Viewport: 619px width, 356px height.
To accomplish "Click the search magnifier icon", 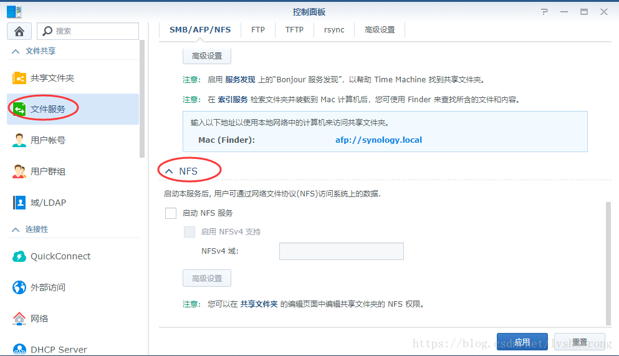I will tap(47, 31).
